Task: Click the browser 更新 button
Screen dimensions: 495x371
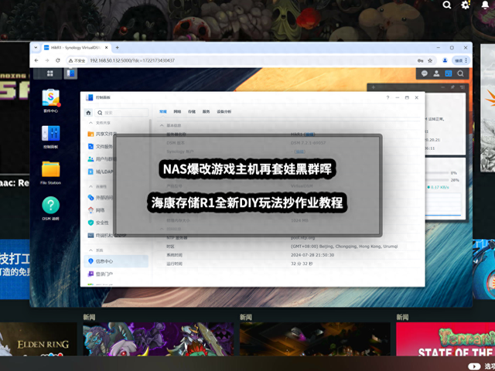Action: coord(459,60)
